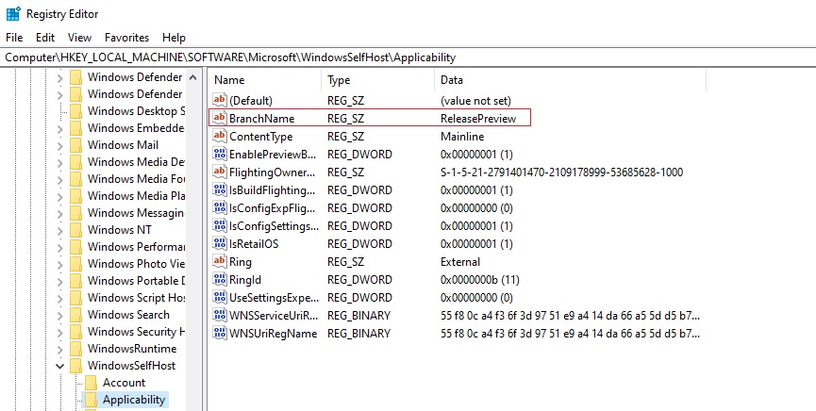Image resolution: width=816 pixels, height=411 pixels.
Task: Expand the WindowsRuntime key
Action: (x=59, y=349)
